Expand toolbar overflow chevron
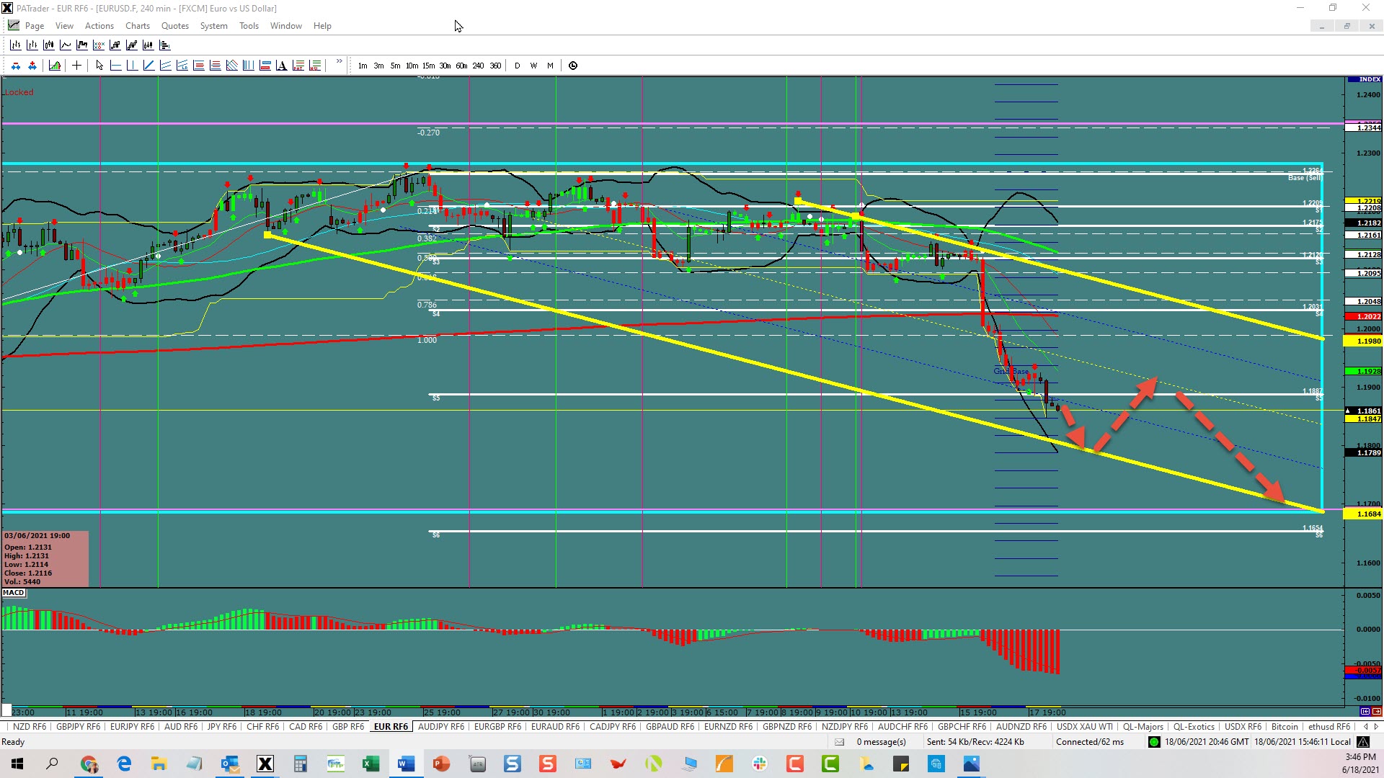The width and height of the screenshot is (1384, 778). (x=339, y=61)
